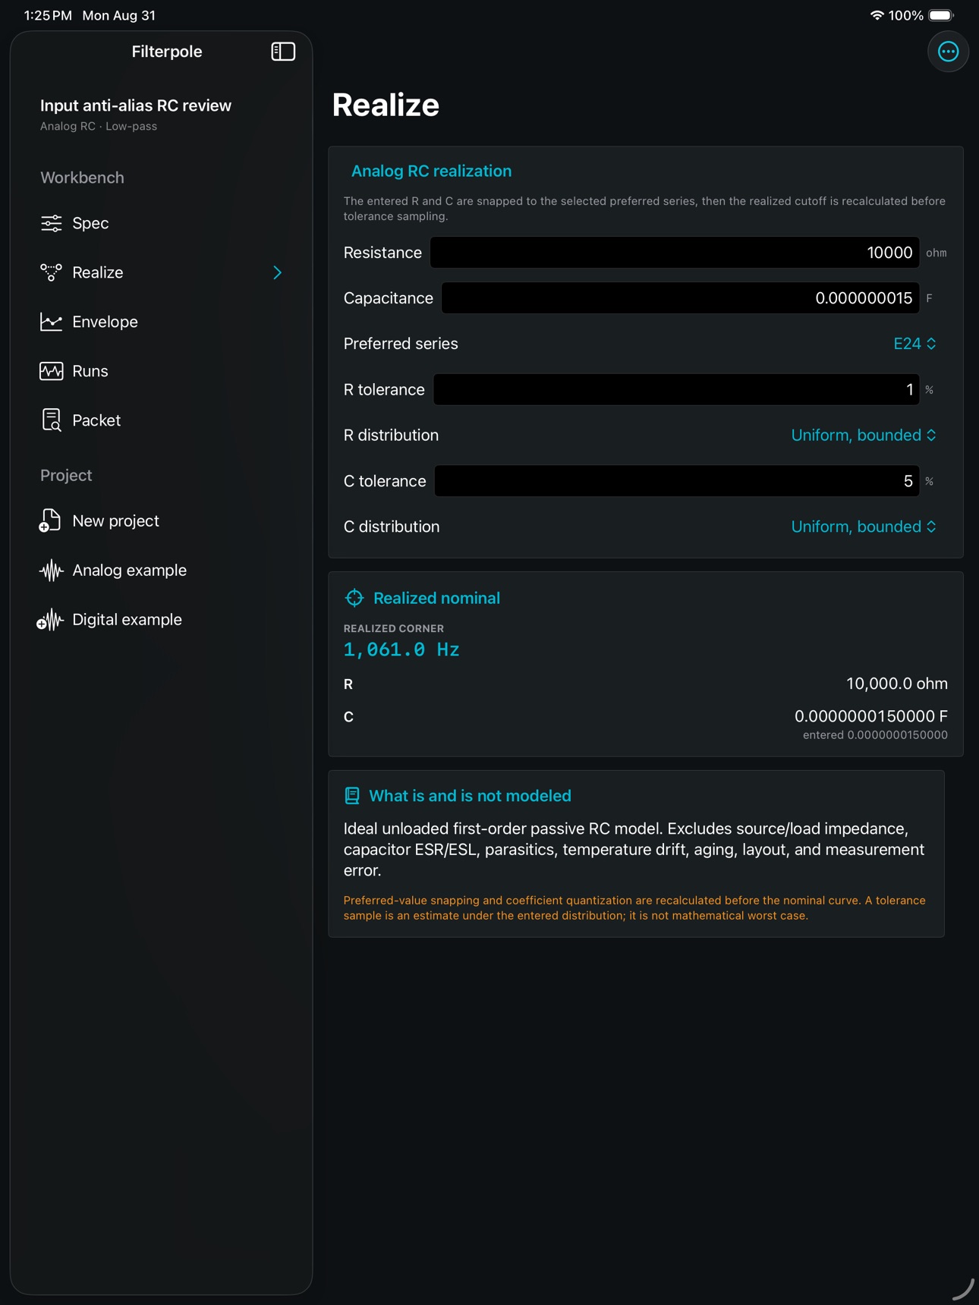Click the 'REALIZED CORNER' label
The image size is (979, 1305).
pyautogui.click(x=394, y=628)
